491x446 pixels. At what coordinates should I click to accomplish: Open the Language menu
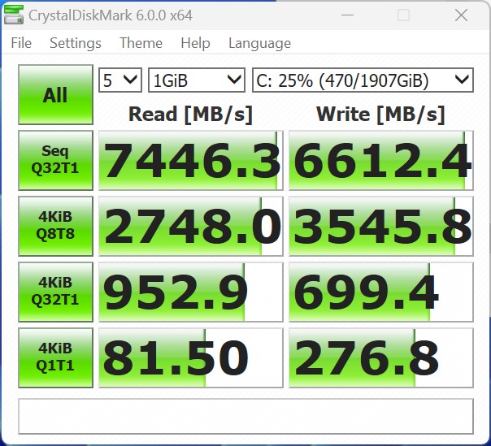(x=259, y=43)
